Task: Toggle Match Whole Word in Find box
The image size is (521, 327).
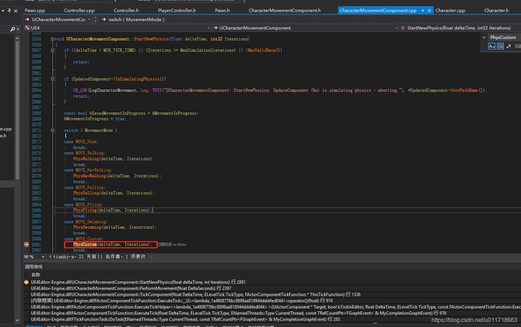Action: [500, 46]
